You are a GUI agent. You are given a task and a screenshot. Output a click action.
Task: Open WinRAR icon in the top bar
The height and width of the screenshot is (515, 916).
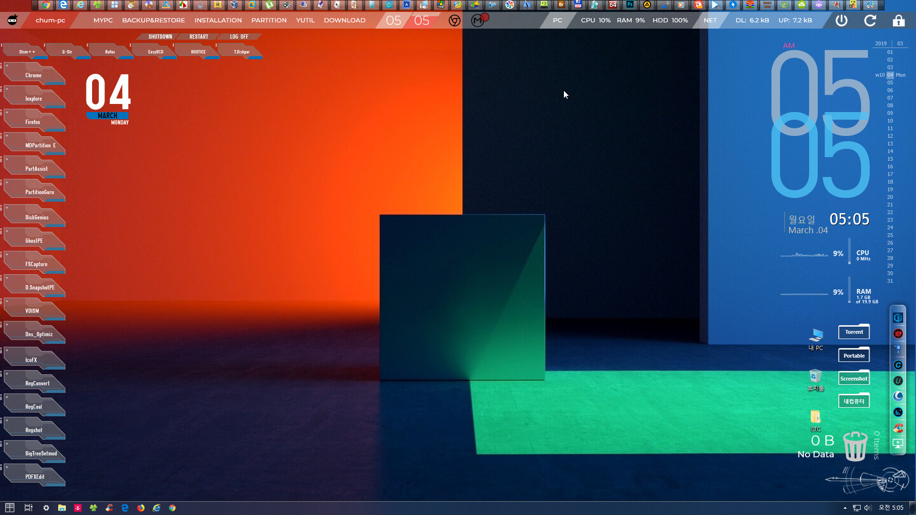click(x=750, y=5)
